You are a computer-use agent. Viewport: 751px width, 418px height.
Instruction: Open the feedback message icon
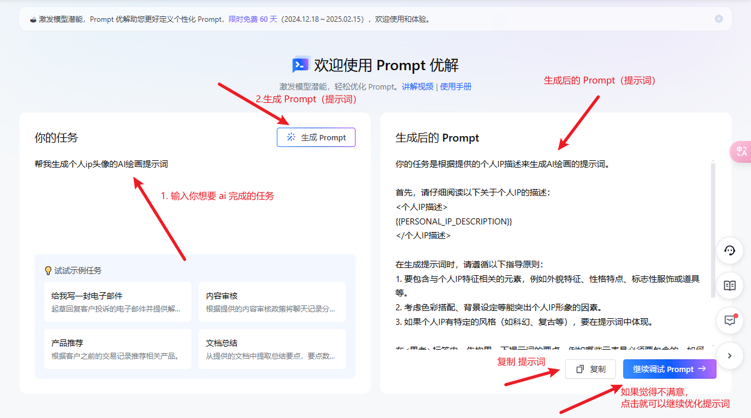coord(730,321)
